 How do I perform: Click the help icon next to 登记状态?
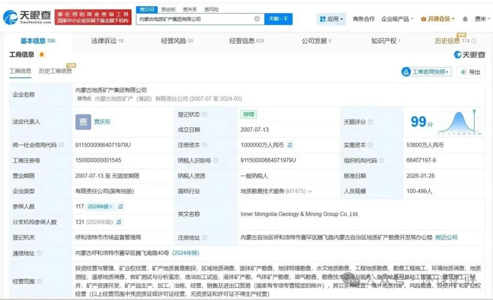pyautogui.click(x=205, y=114)
